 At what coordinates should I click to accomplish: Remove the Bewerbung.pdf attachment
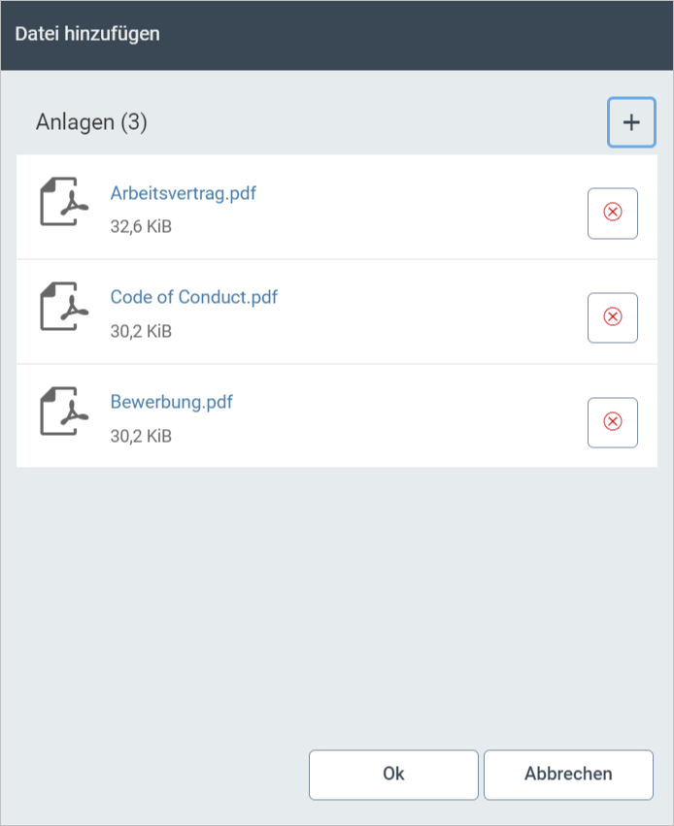(613, 422)
